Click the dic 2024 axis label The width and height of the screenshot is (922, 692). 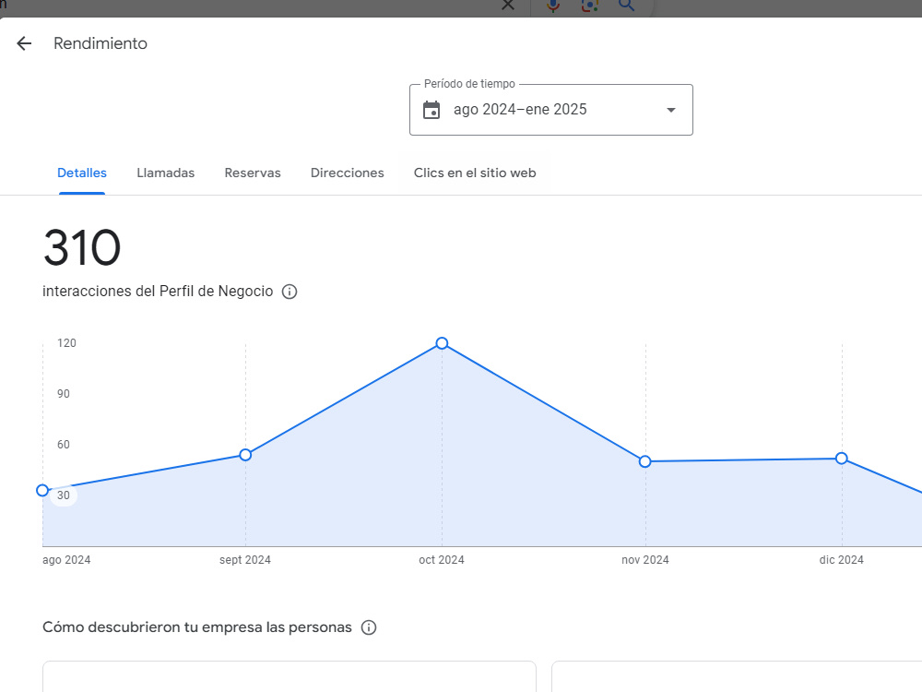(x=842, y=560)
